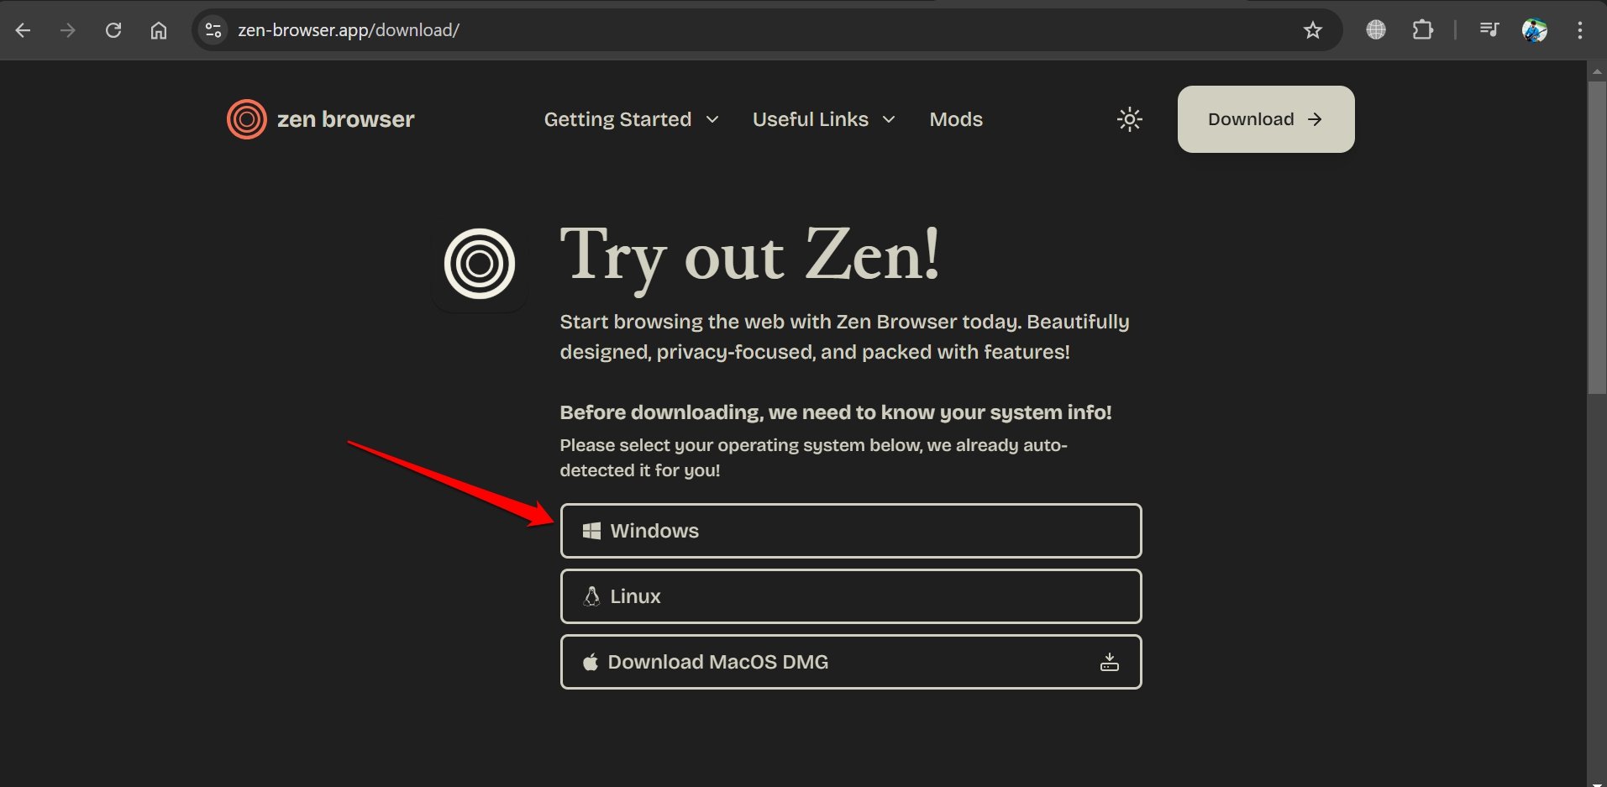Click the Download button in header
The image size is (1607, 787).
click(1266, 119)
